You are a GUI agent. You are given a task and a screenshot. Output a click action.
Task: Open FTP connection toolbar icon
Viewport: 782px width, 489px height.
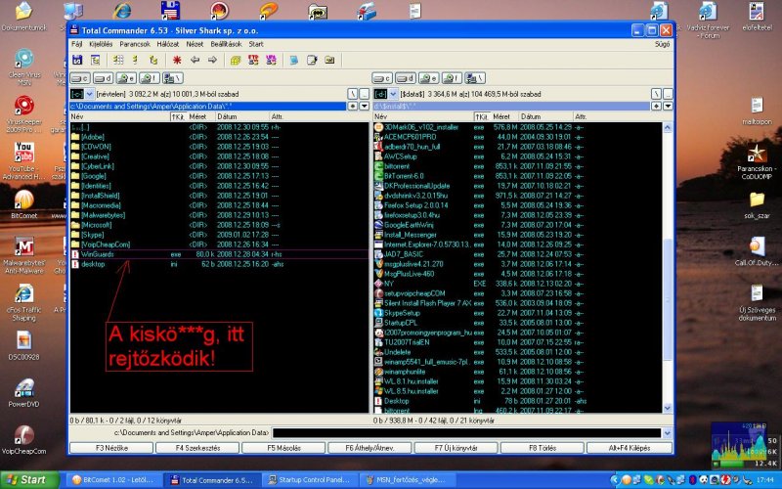coord(253,60)
